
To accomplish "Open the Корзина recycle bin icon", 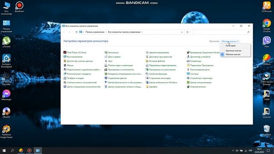I will 267,130.
